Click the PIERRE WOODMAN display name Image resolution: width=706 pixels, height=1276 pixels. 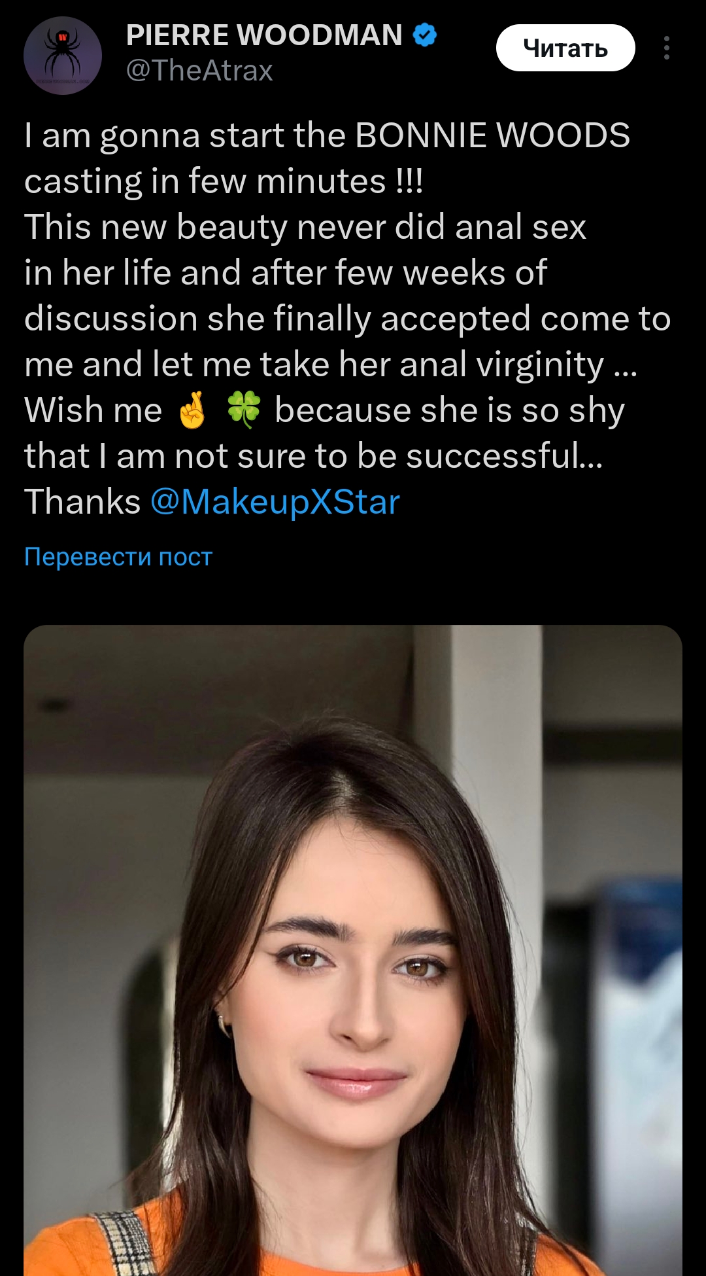[264, 35]
